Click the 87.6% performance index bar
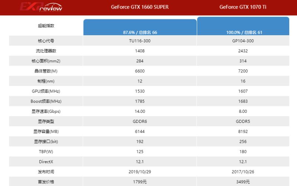This screenshot has height=186, width=297. 140,27
